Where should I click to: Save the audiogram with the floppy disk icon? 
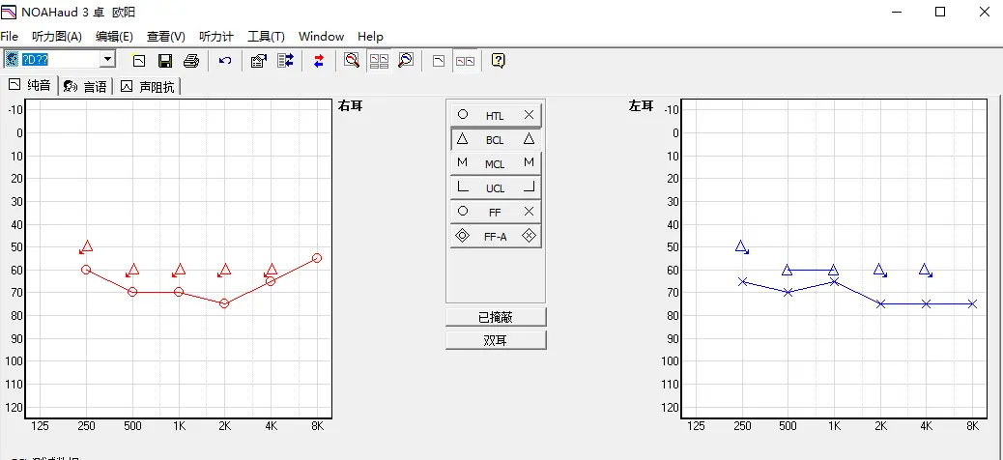coord(165,61)
